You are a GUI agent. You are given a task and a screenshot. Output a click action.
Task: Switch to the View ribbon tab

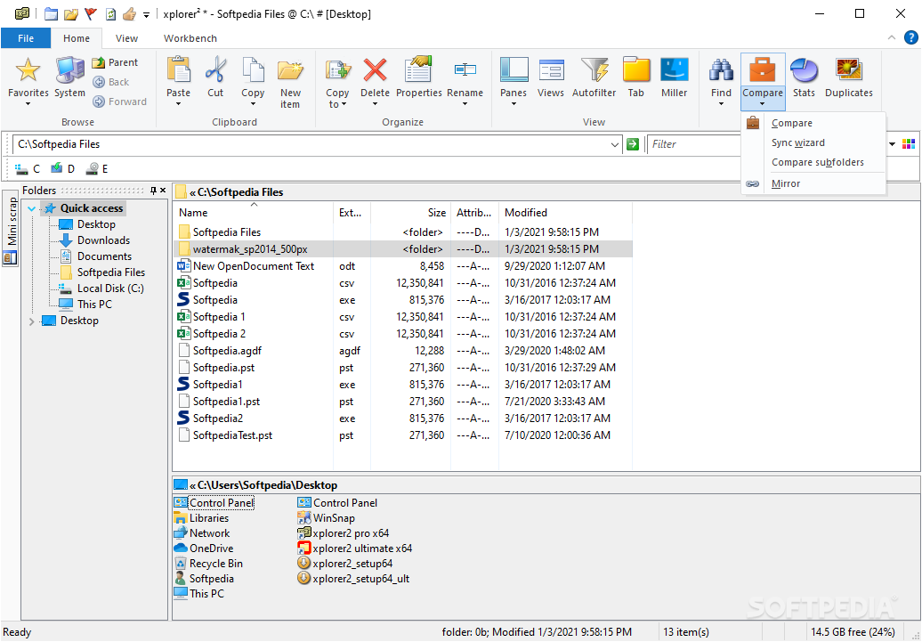coord(126,38)
